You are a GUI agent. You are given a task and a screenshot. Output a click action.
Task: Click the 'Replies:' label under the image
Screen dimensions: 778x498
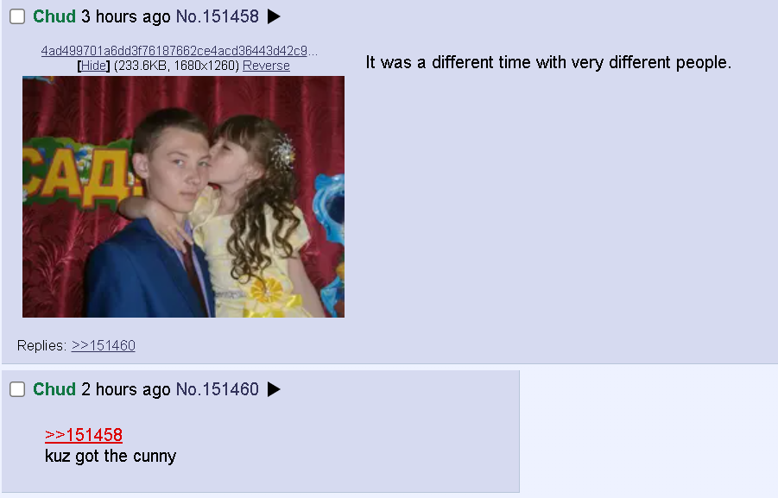[41, 345]
